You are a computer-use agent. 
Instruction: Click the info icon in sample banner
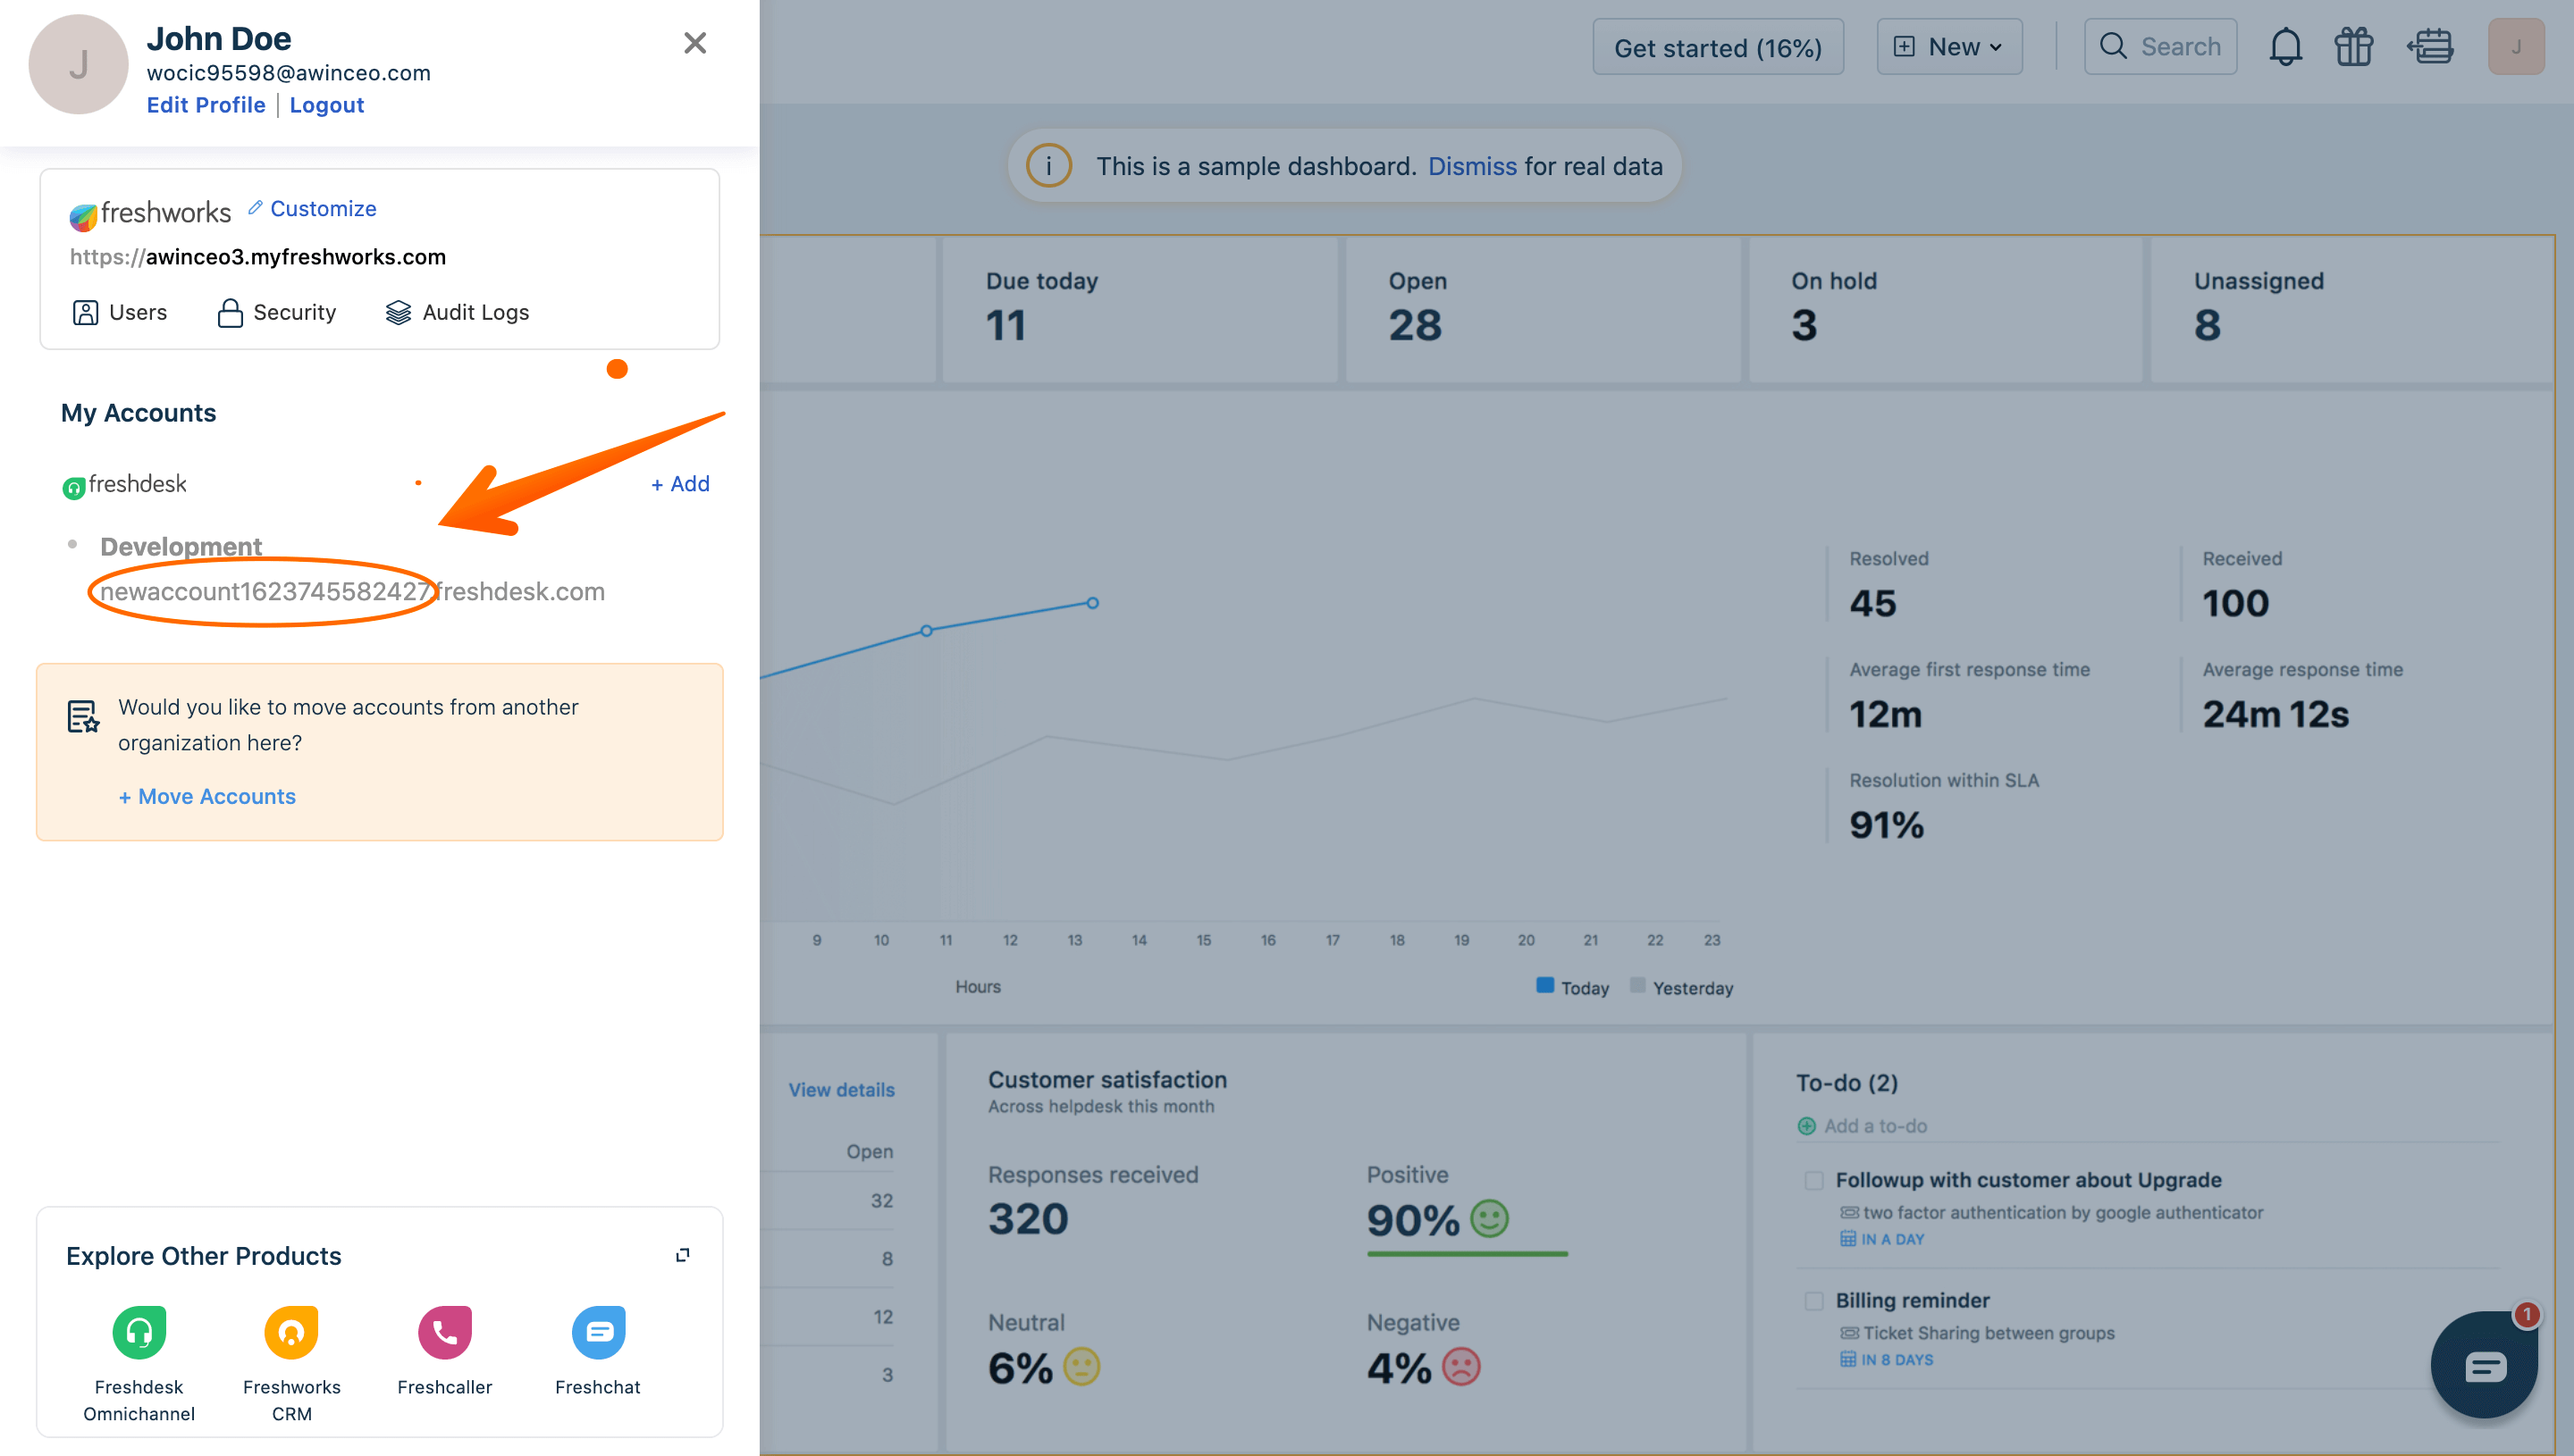coord(1048,166)
